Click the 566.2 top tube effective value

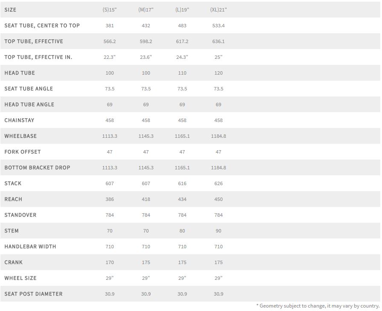coord(110,41)
